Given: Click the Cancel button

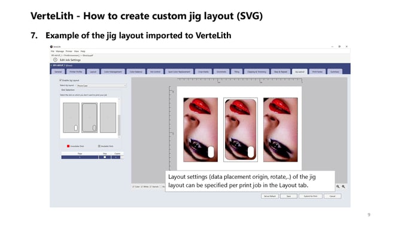Looking at the screenshot, I should coord(332,196).
